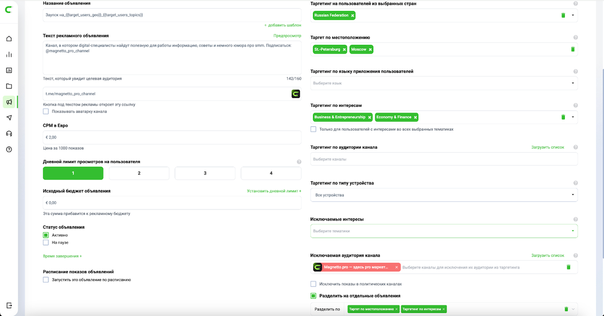Open help for 'Таргет по местоположению'
The height and width of the screenshot is (316, 604).
(x=575, y=38)
